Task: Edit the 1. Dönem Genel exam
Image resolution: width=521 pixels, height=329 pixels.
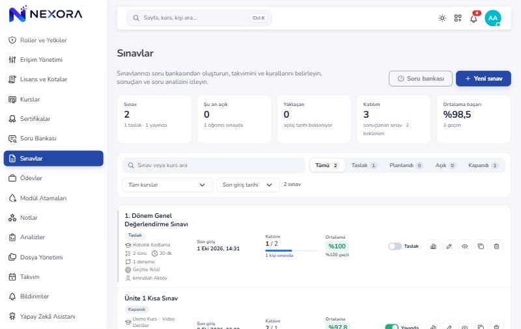Action: (x=449, y=246)
